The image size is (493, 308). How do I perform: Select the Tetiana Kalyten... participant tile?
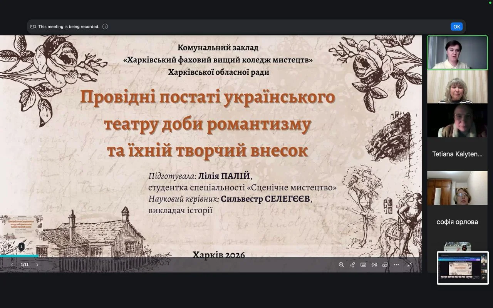click(x=457, y=154)
